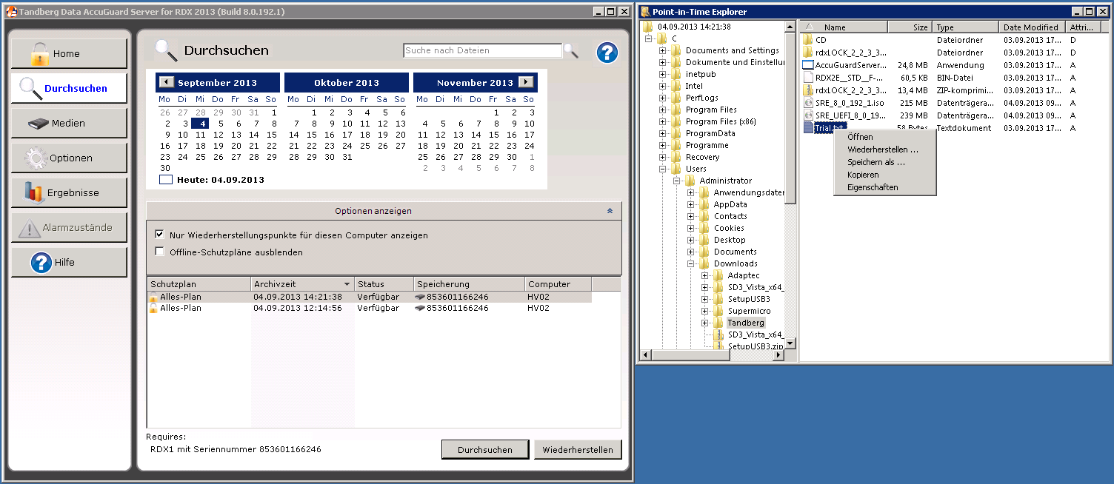Open Ergebnisse via the chart icon
1114x484 pixels.
[35, 192]
